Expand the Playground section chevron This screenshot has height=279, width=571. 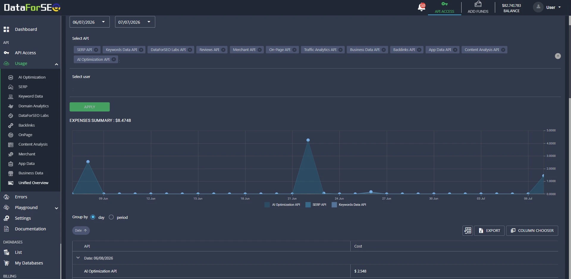point(56,208)
